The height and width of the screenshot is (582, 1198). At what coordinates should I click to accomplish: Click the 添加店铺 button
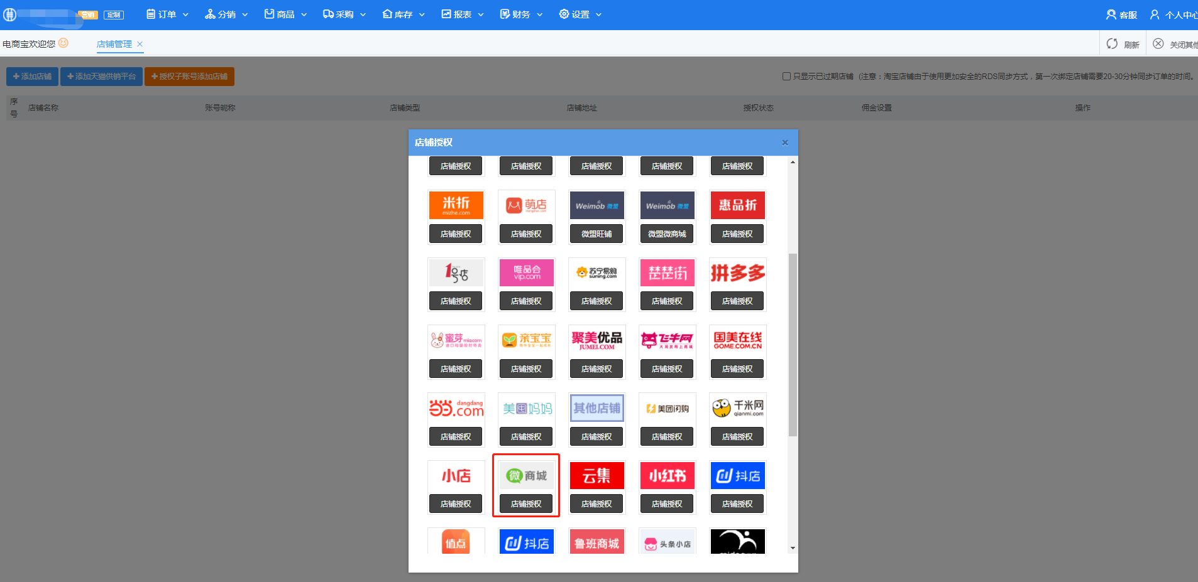pos(32,77)
